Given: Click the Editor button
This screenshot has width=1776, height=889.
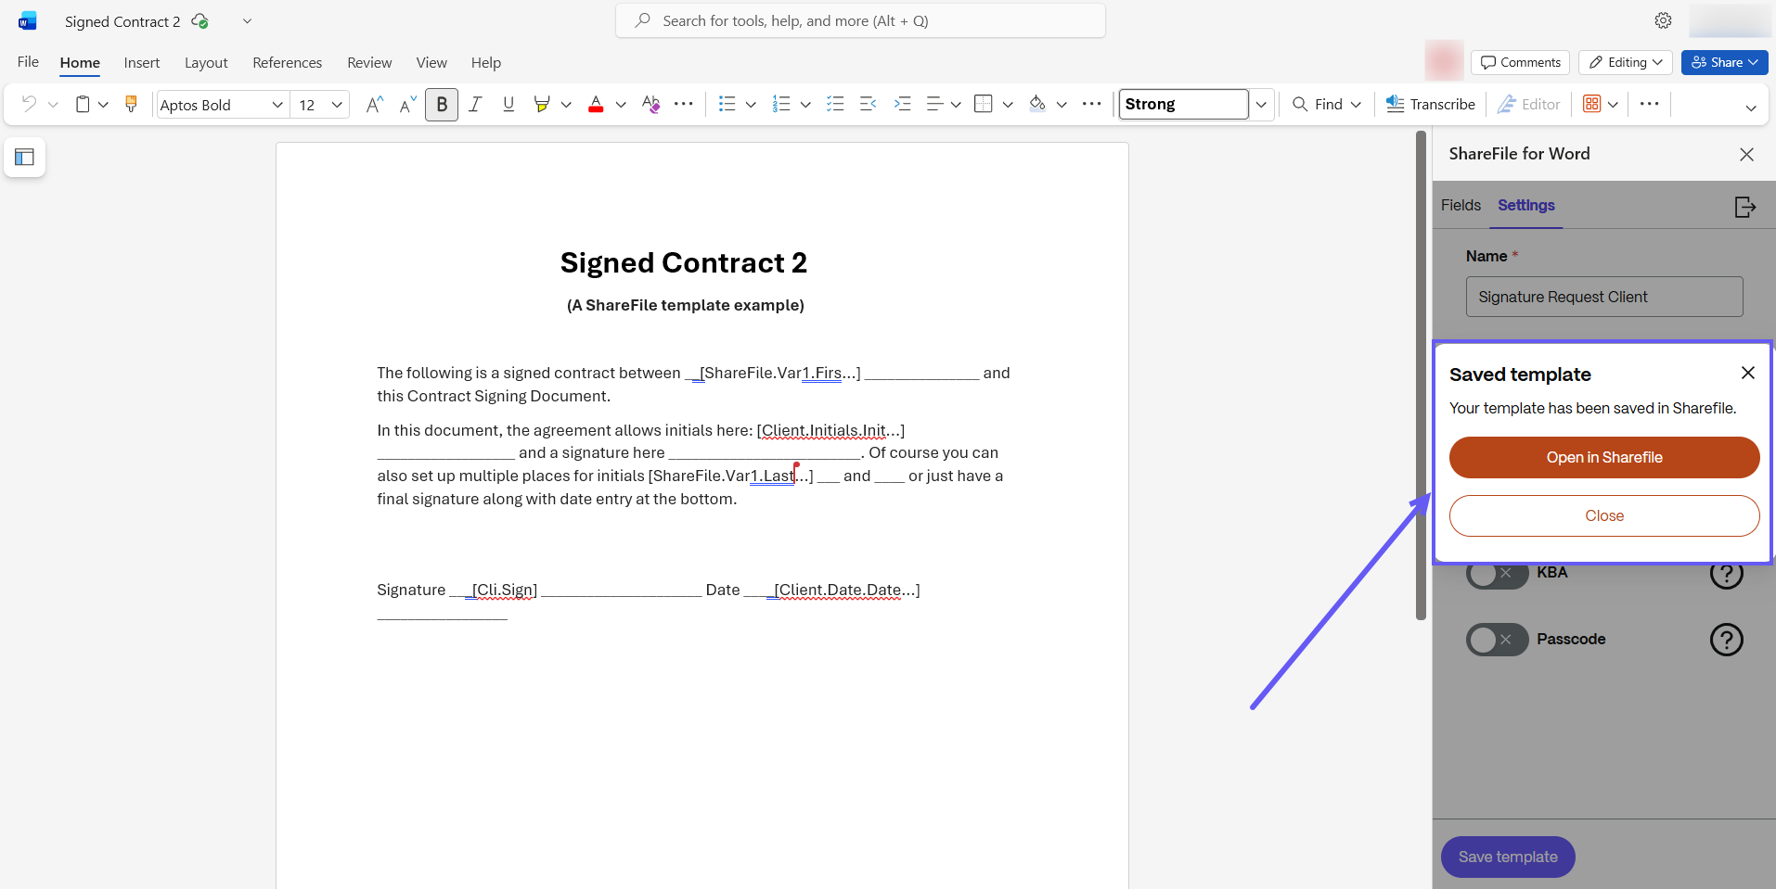Looking at the screenshot, I should tap(1529, 104).
